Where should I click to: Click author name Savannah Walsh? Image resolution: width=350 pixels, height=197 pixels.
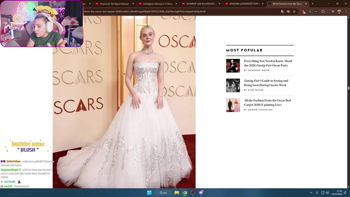point(259,70)
